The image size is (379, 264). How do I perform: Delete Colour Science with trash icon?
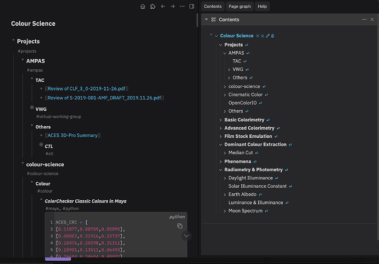272,36
